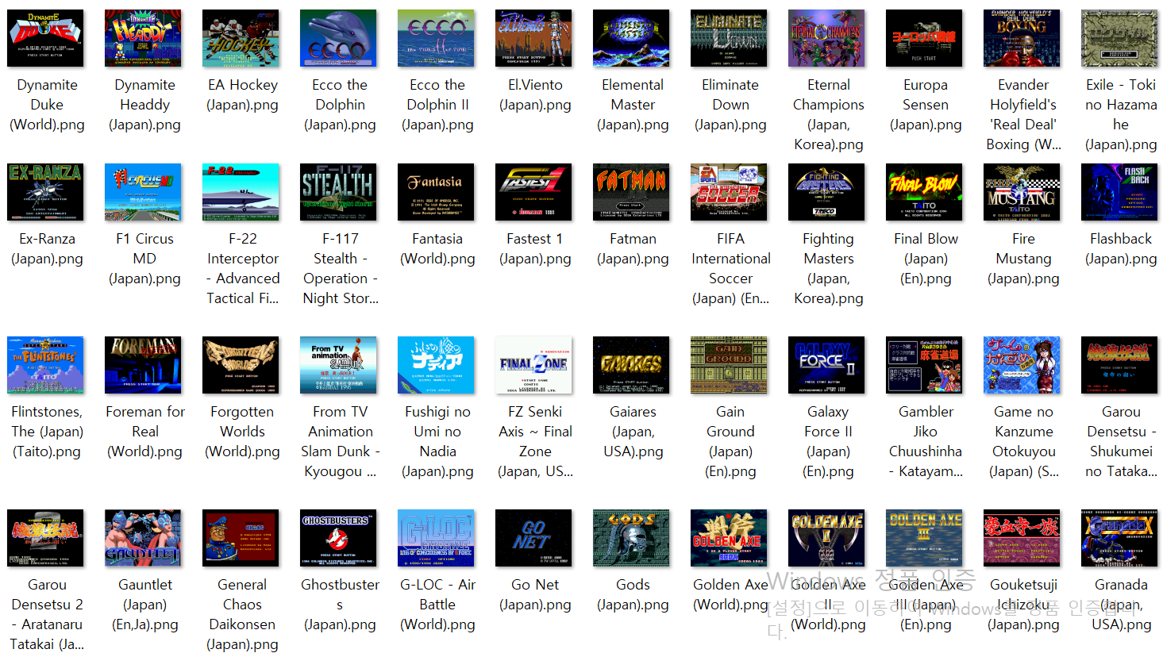
Task: Click the "Flashback (Japan).png" file name label
Action: pyautogui.click(x=1121, y=248)
